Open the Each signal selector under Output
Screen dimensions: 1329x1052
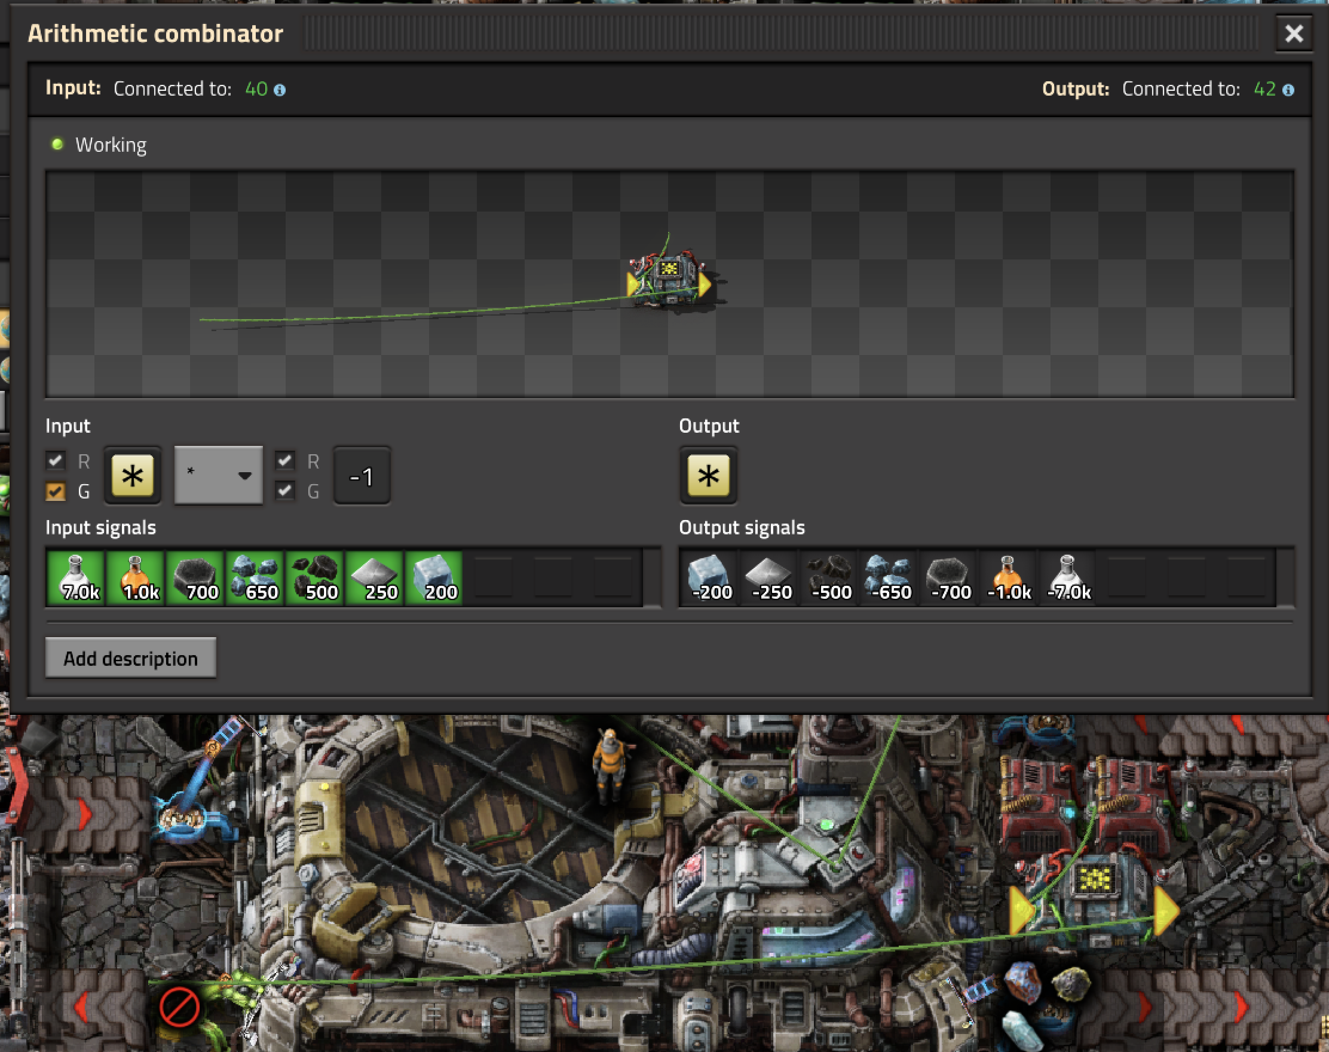708,476
